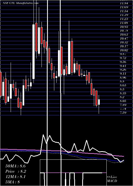This screenshot has width=133, height=186.
Task: Select the 11.69 price level label
Action: pyautogui.click(x=124, y=7)
